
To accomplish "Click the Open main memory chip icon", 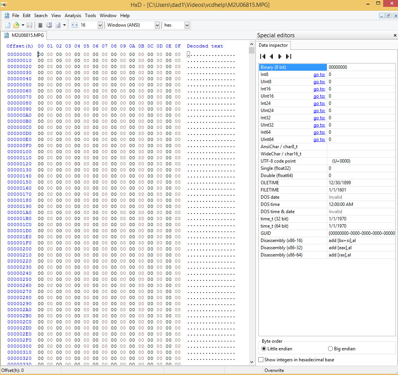I will point(40,25).
